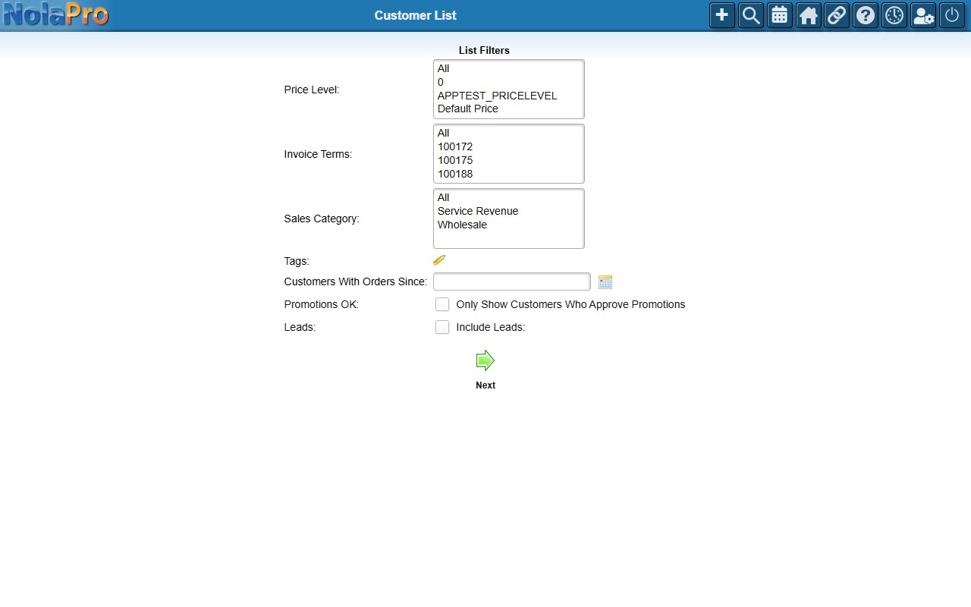971x607 pixels.
Task: Click the power logout icon
Action: click(x=952, y=15)
